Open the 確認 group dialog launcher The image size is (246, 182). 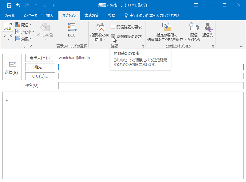[x=142, y=46]
